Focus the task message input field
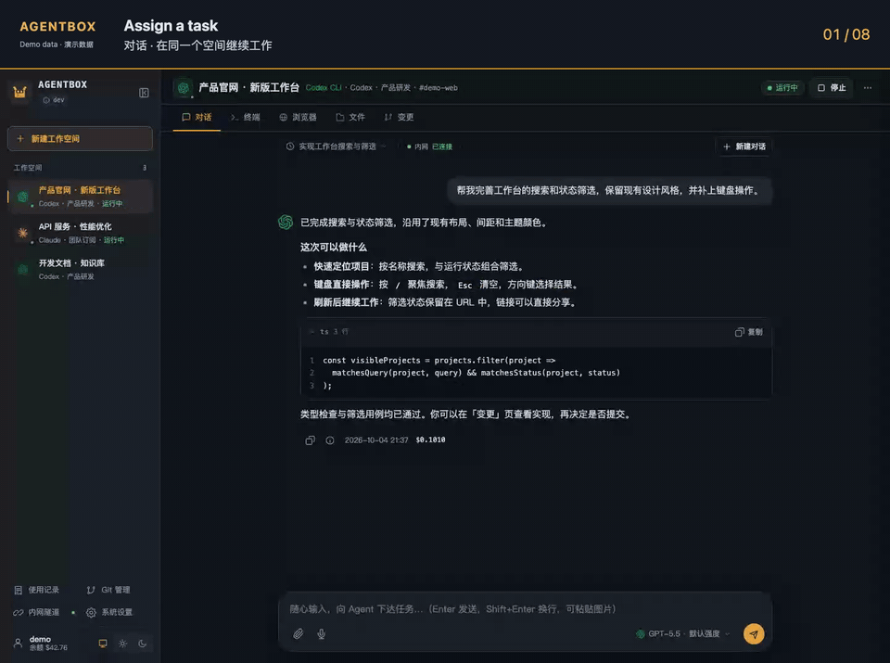This screenshot has width=890, height=663. tap(525, 609)
